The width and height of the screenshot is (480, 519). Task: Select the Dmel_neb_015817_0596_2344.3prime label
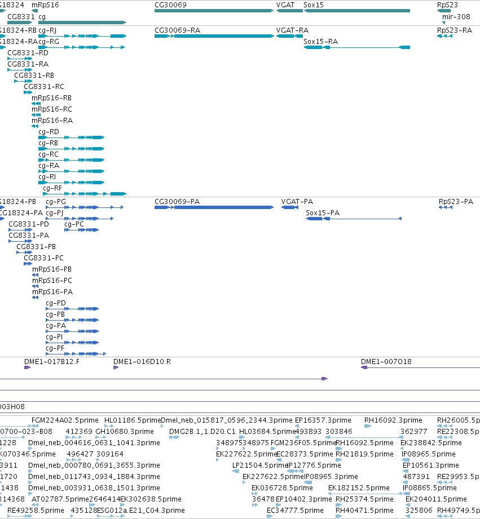click(x=227, y=420)
